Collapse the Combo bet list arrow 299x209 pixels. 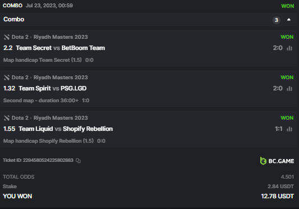pyautogui.click(x=289, y=20)
